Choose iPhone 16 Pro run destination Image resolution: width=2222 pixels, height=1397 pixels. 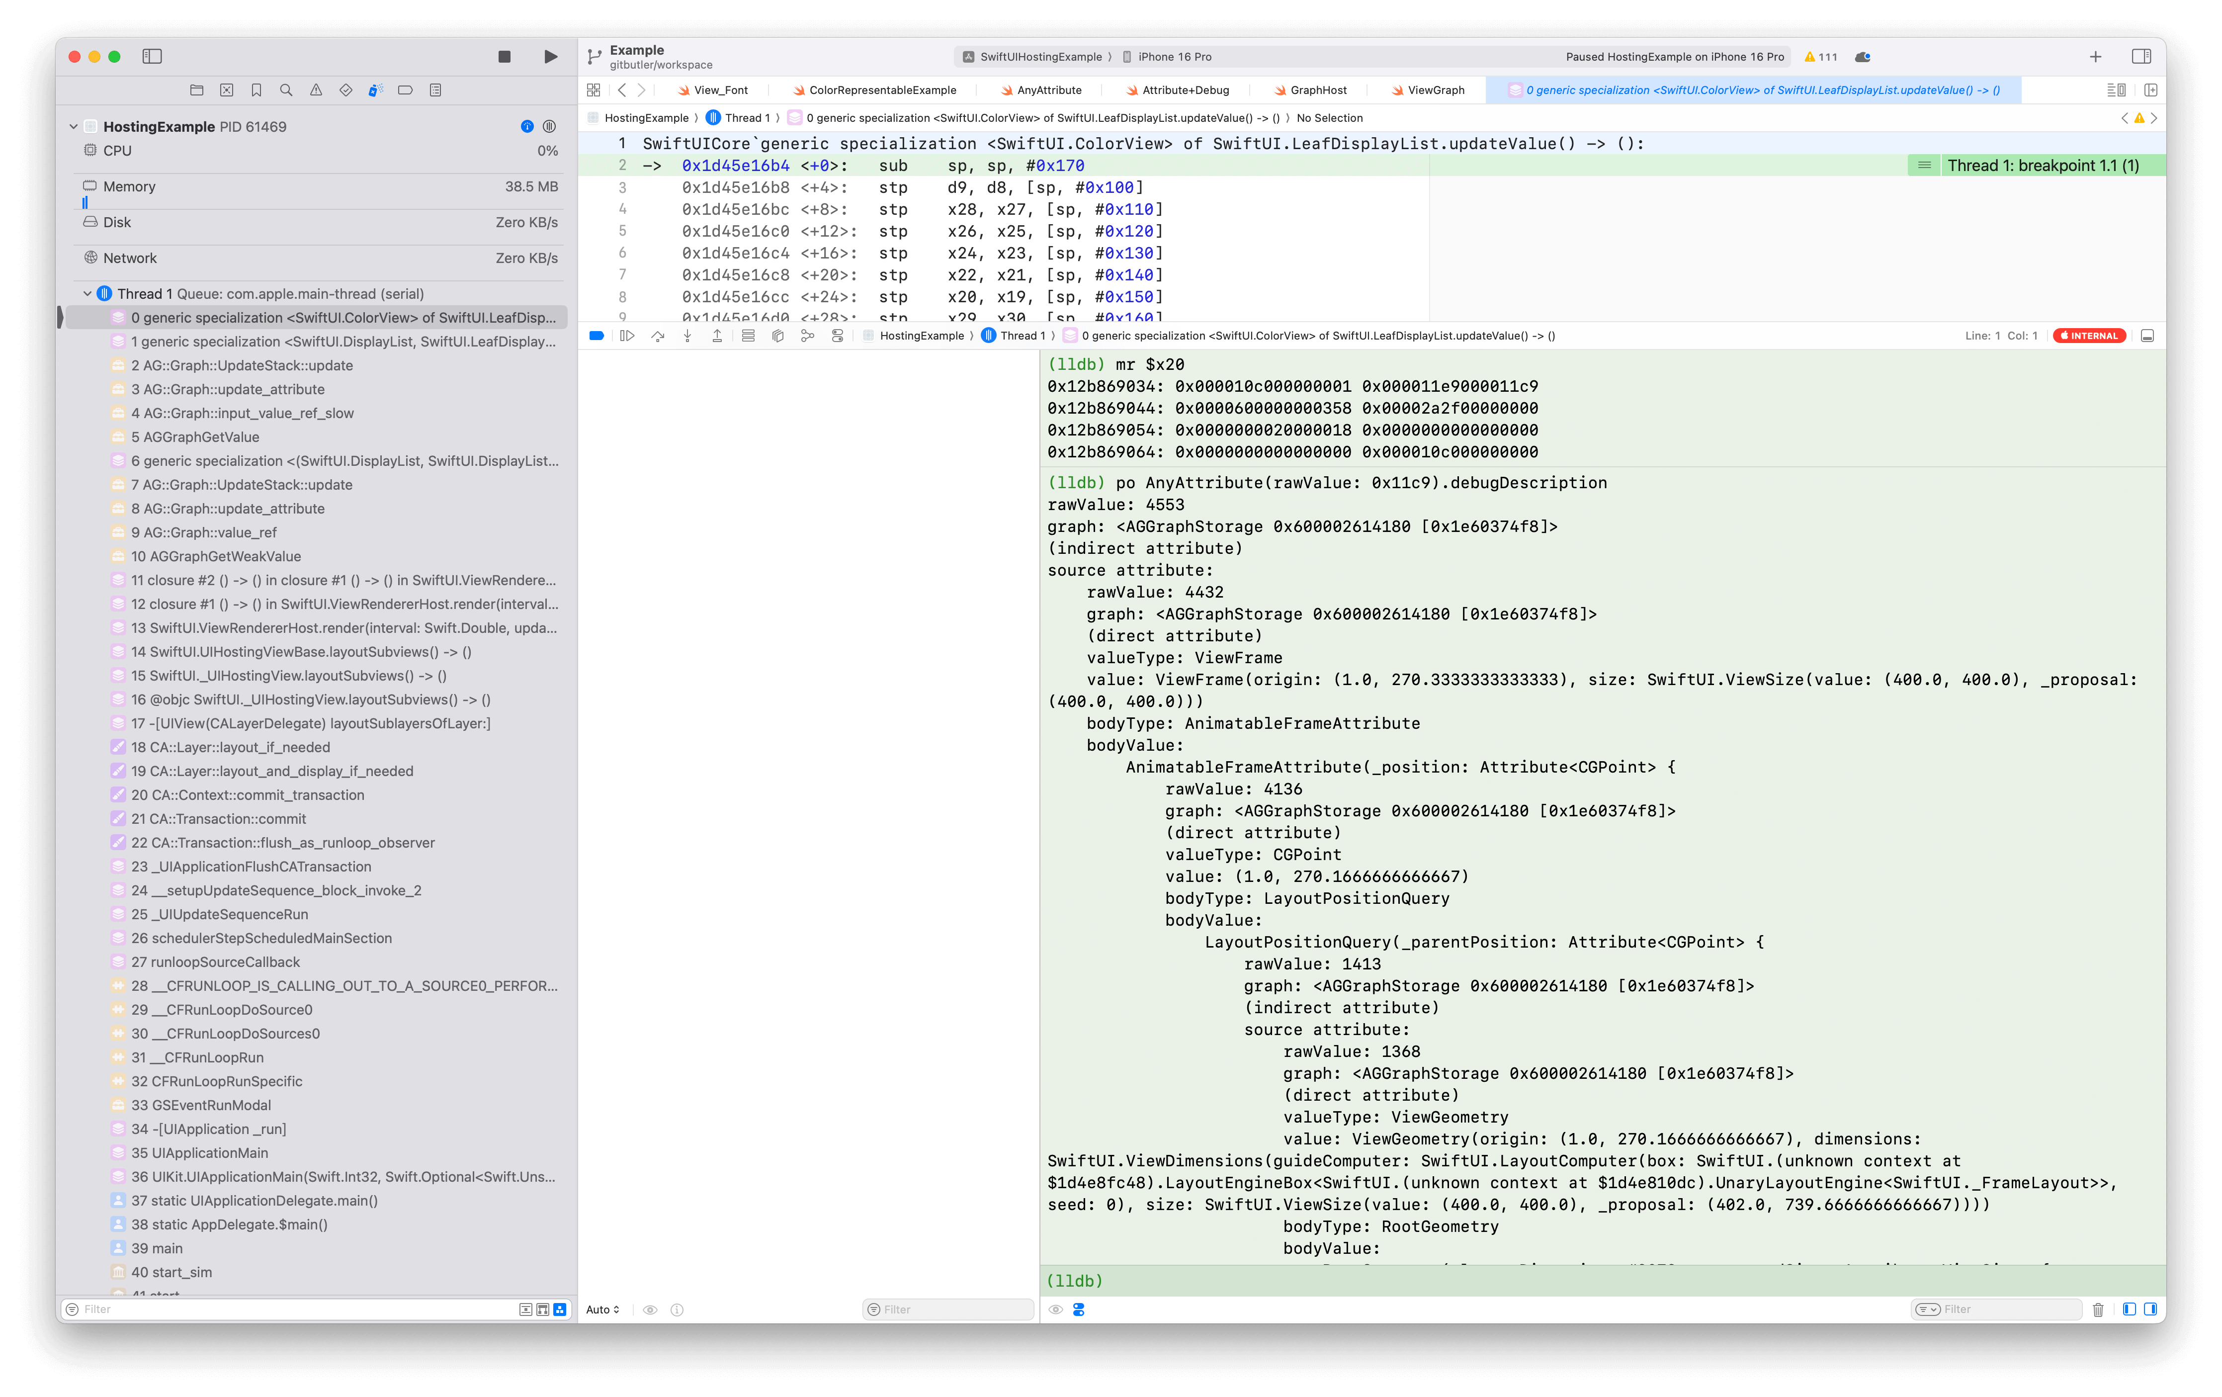(x=1167, y=57)
